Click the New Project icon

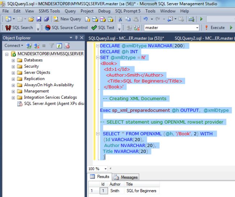point(8,19)
